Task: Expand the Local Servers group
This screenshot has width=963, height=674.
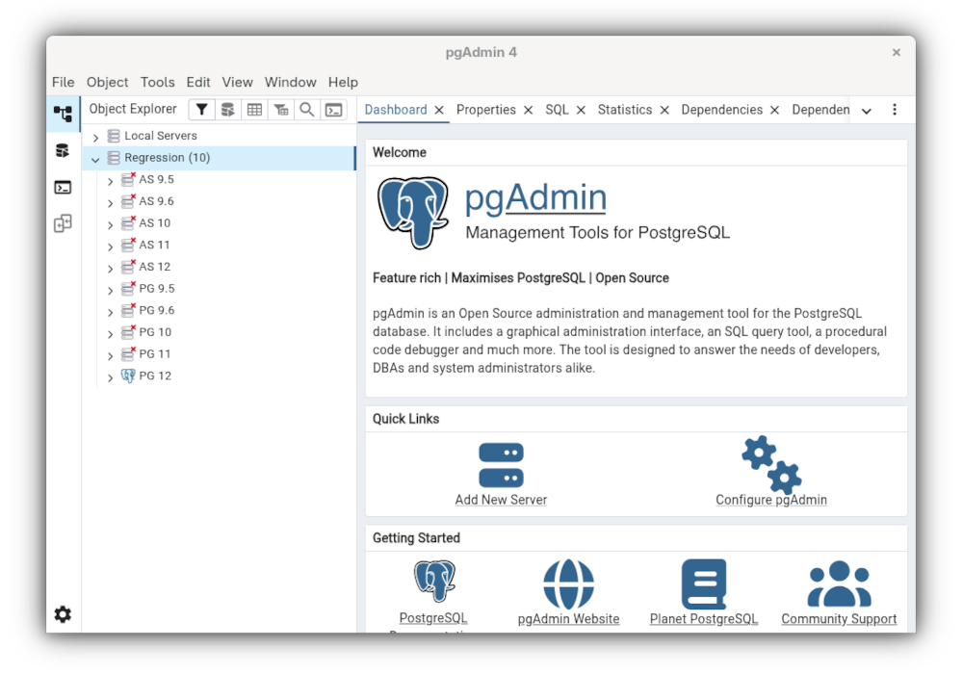Action: [96, 137]
